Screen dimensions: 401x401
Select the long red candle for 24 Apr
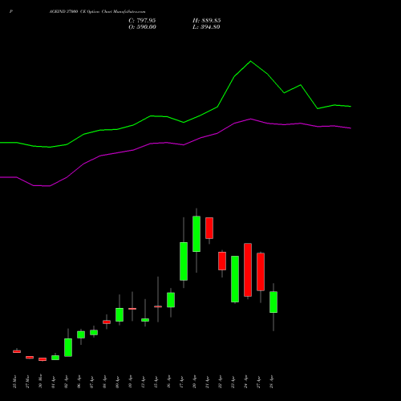tap(248, 269)
